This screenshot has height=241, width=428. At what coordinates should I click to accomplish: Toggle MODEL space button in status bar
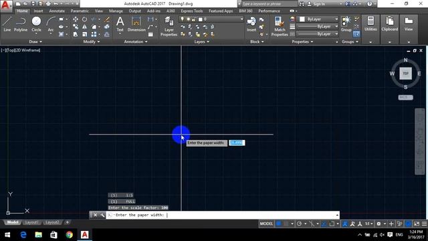click(266, 224)
